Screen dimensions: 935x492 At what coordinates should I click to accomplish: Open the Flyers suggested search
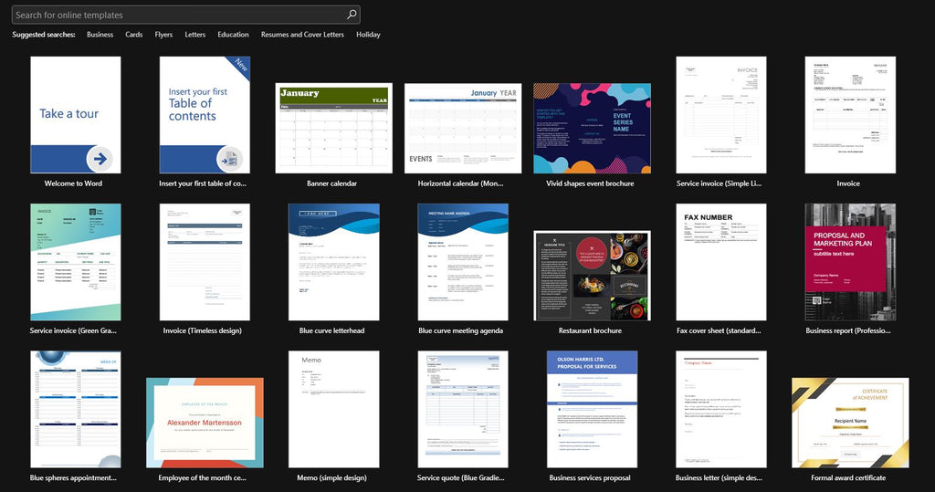163,35
